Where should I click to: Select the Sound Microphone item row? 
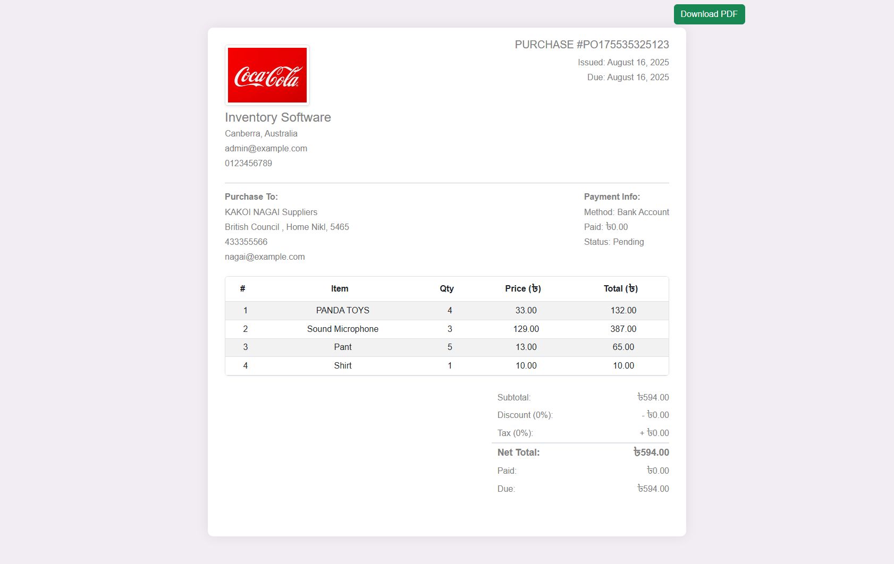(x=342, y=329)
